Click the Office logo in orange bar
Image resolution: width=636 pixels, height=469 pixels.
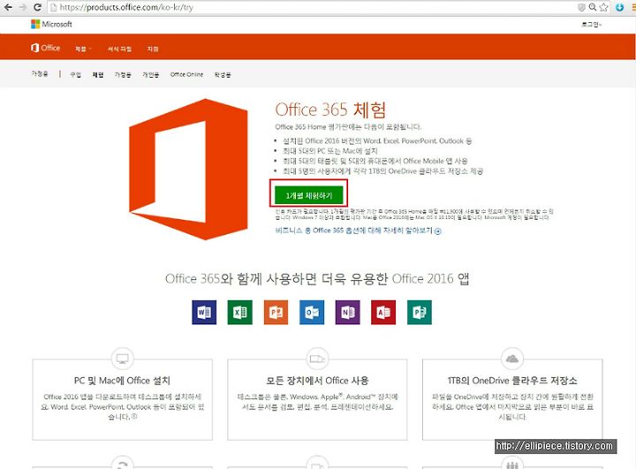pos(45,48)
